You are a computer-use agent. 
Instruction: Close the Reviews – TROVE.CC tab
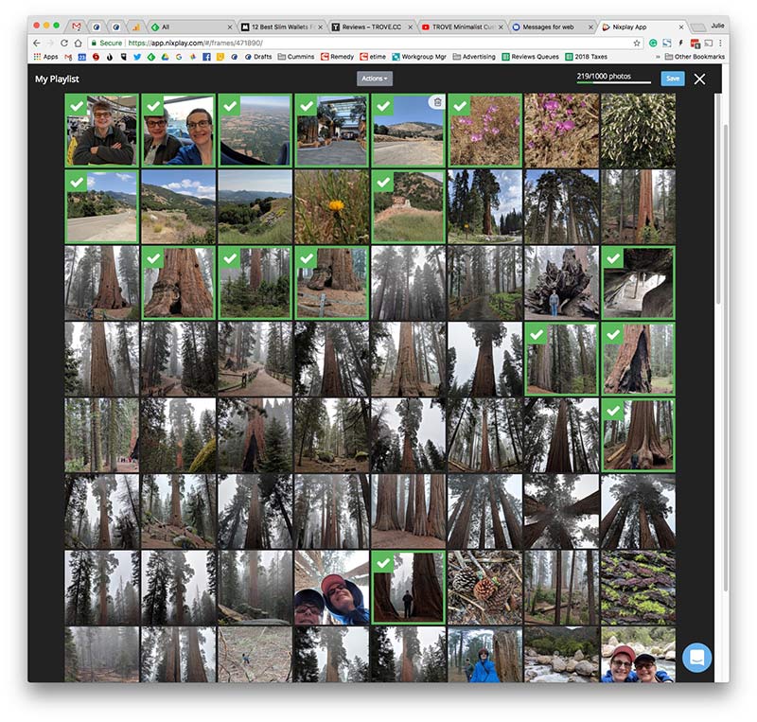pyautogui.click(x=410, y=27)
